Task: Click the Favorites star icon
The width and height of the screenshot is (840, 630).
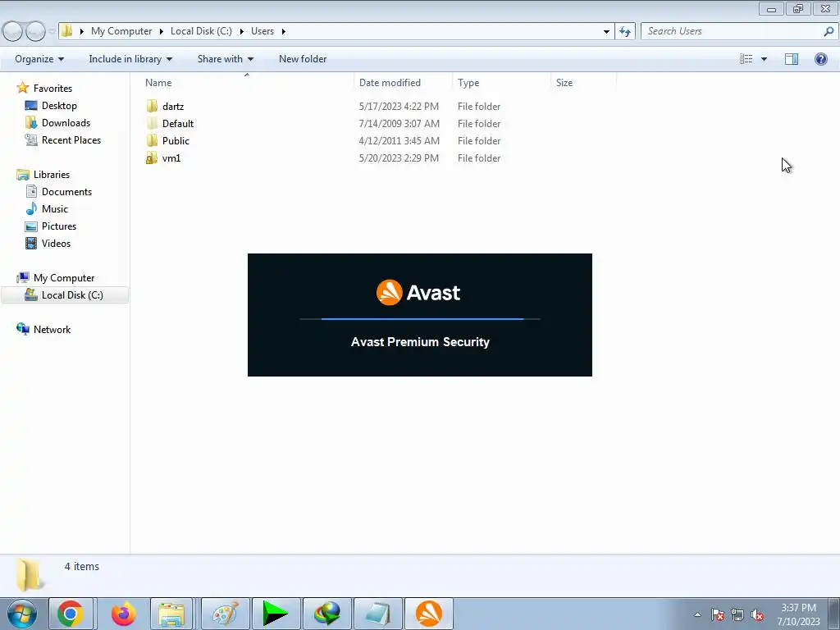Action: click(22, 88)
